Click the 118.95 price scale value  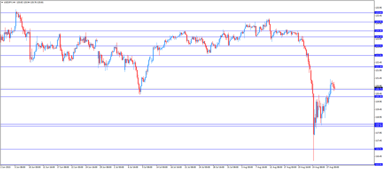[378, 117]
